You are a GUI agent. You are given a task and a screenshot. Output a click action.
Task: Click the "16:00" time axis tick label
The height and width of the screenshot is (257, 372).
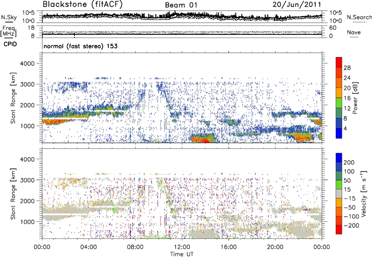[228, 247]
